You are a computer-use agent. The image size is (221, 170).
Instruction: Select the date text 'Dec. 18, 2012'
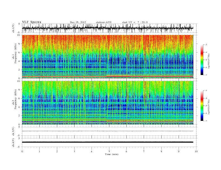coord(78,22)
